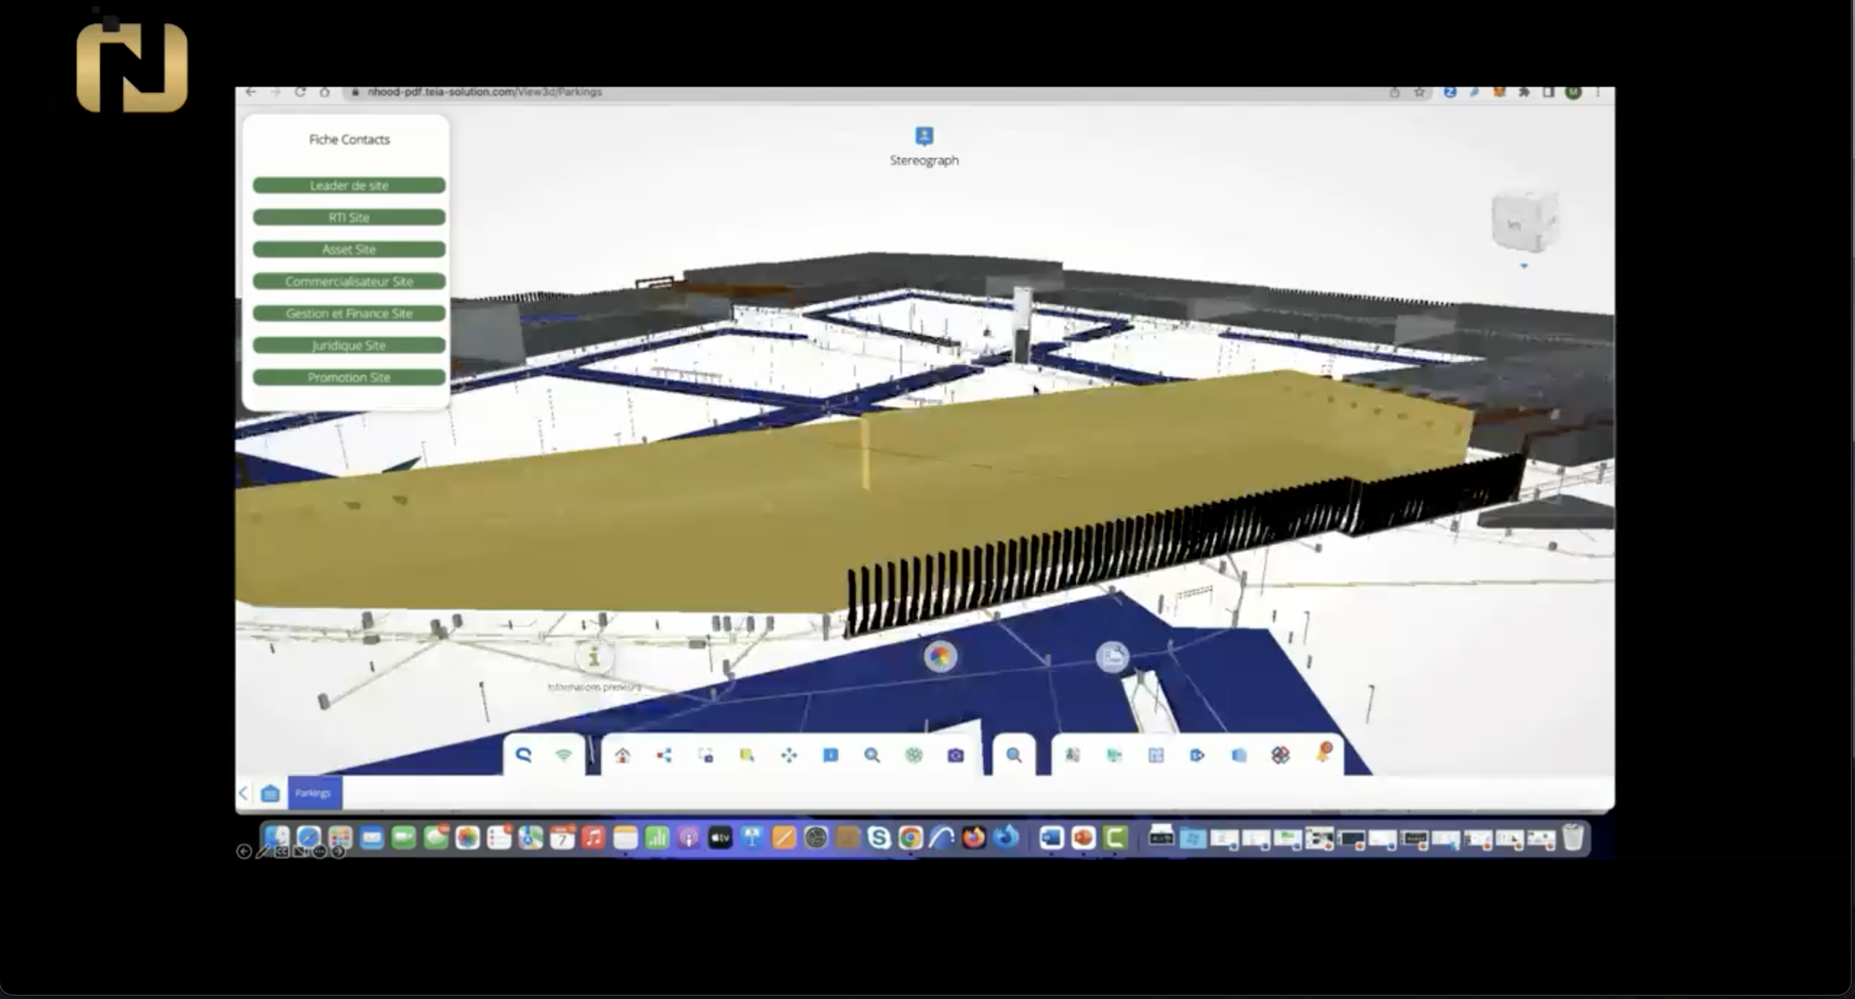Click the green wifi signal icon
Screen dimensions: 1855x999
point(563,756)
